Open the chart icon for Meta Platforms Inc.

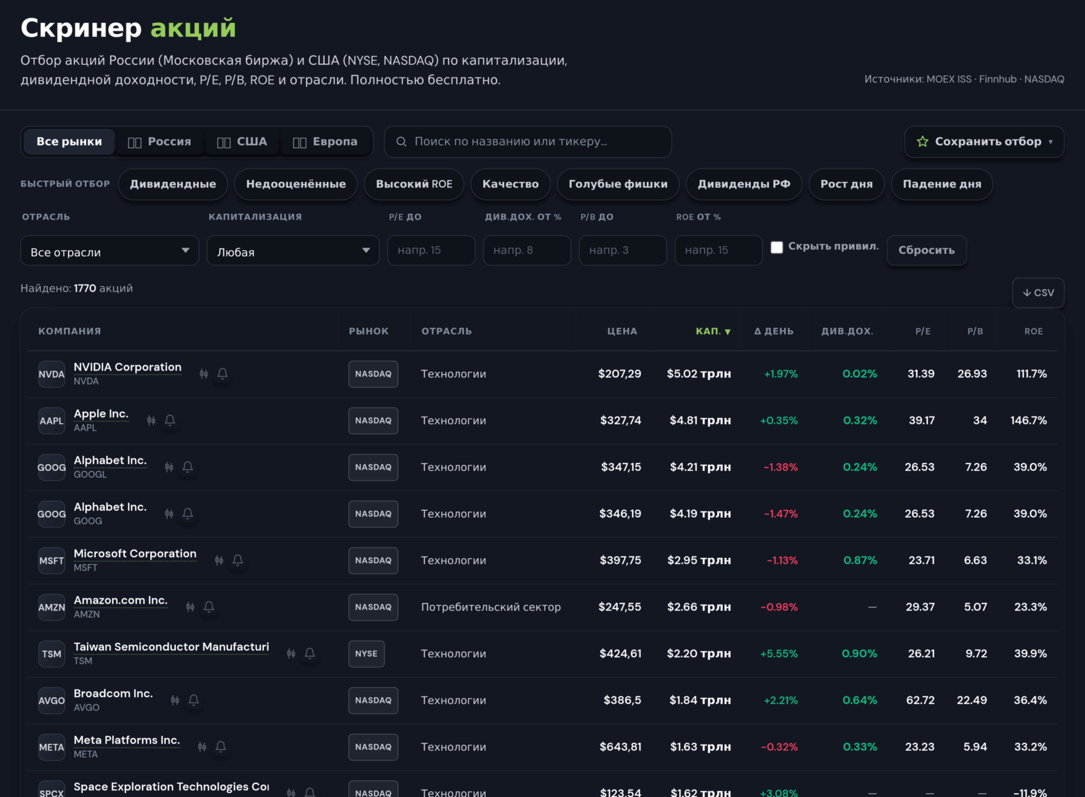202,747
